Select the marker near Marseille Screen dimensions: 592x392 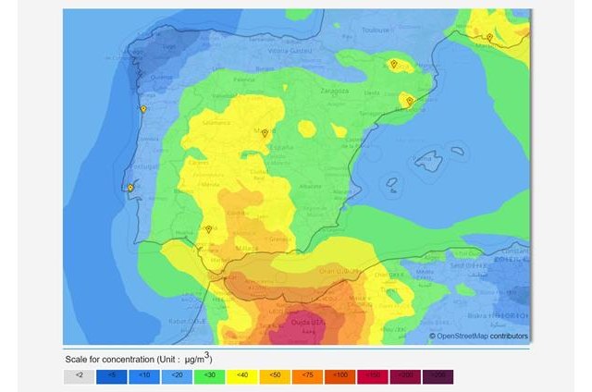pyautogui.click(x=489, y=38)
